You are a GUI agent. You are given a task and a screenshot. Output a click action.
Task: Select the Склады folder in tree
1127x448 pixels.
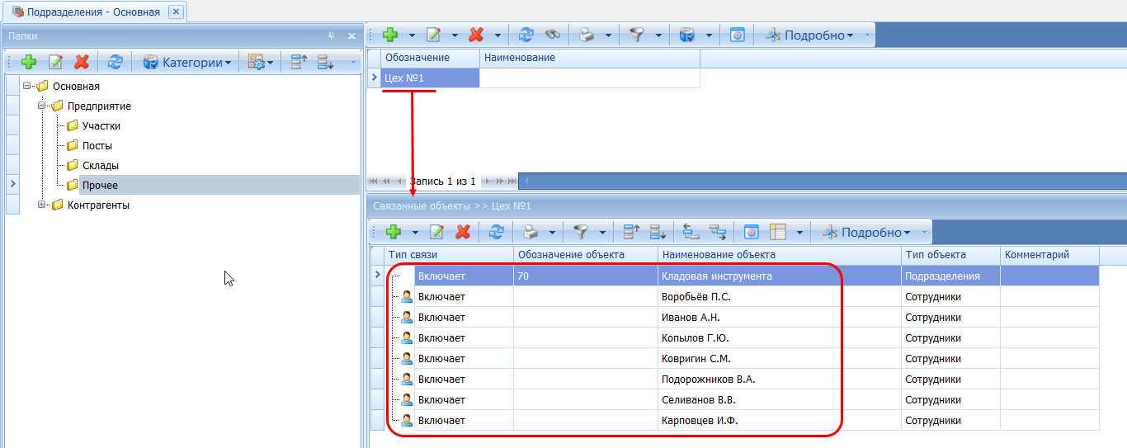click(x=100, y=166)
